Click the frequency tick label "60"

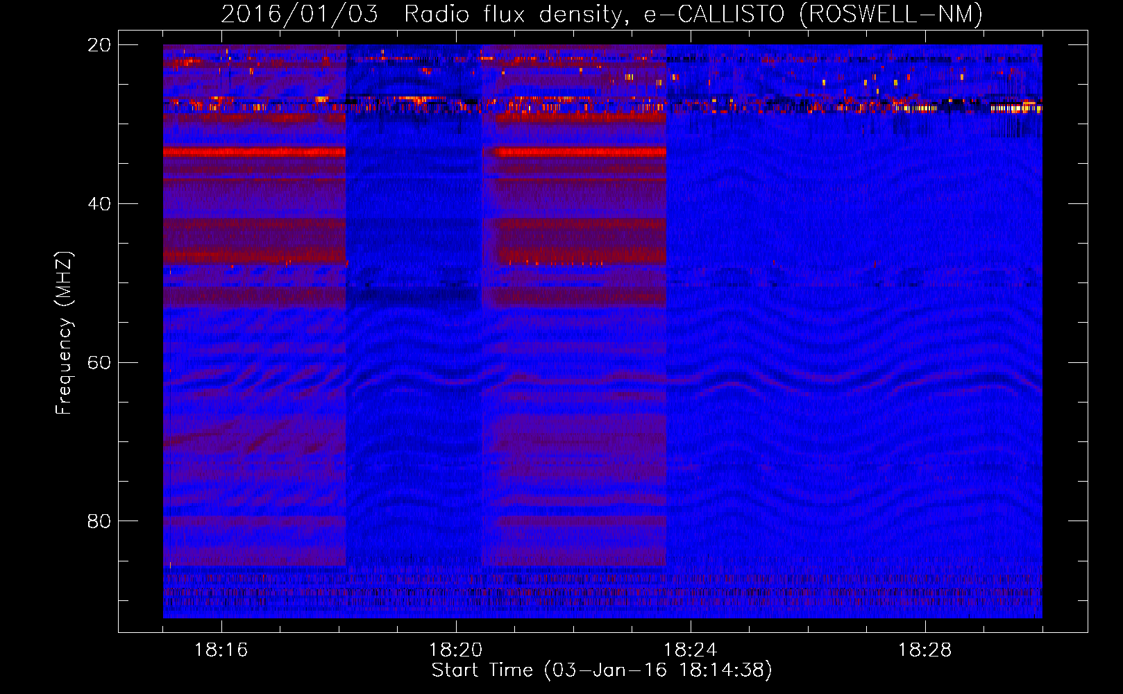[99, 363]
